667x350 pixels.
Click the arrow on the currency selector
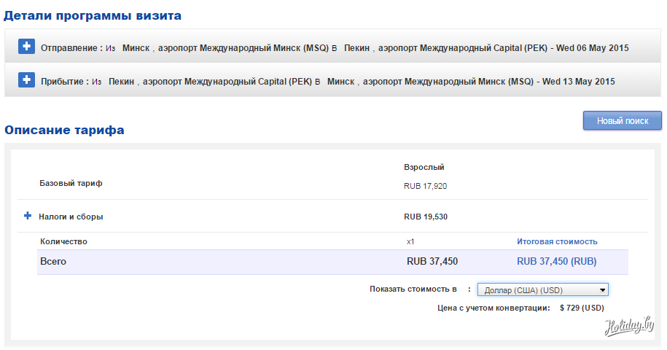click(x=602, y=289)
